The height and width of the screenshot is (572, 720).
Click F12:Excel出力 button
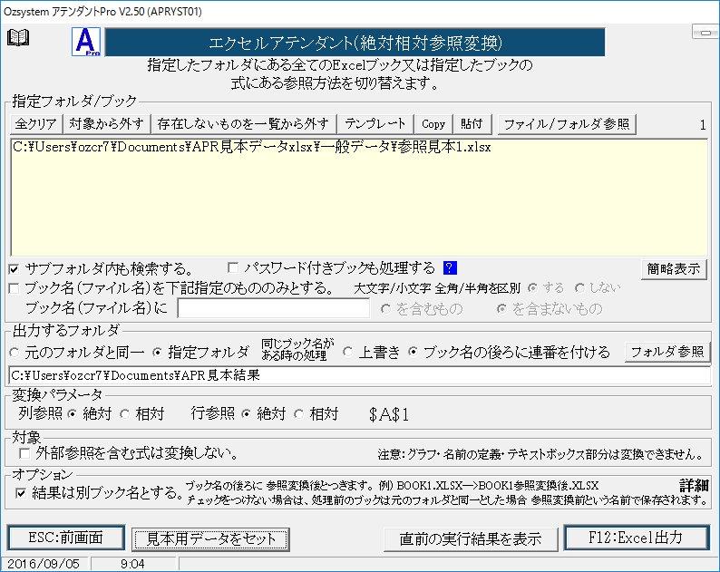point(636,538)
